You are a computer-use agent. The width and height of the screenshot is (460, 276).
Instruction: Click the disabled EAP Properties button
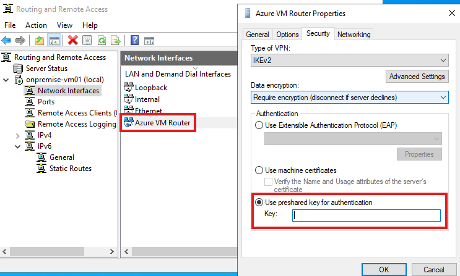point(419,154)
